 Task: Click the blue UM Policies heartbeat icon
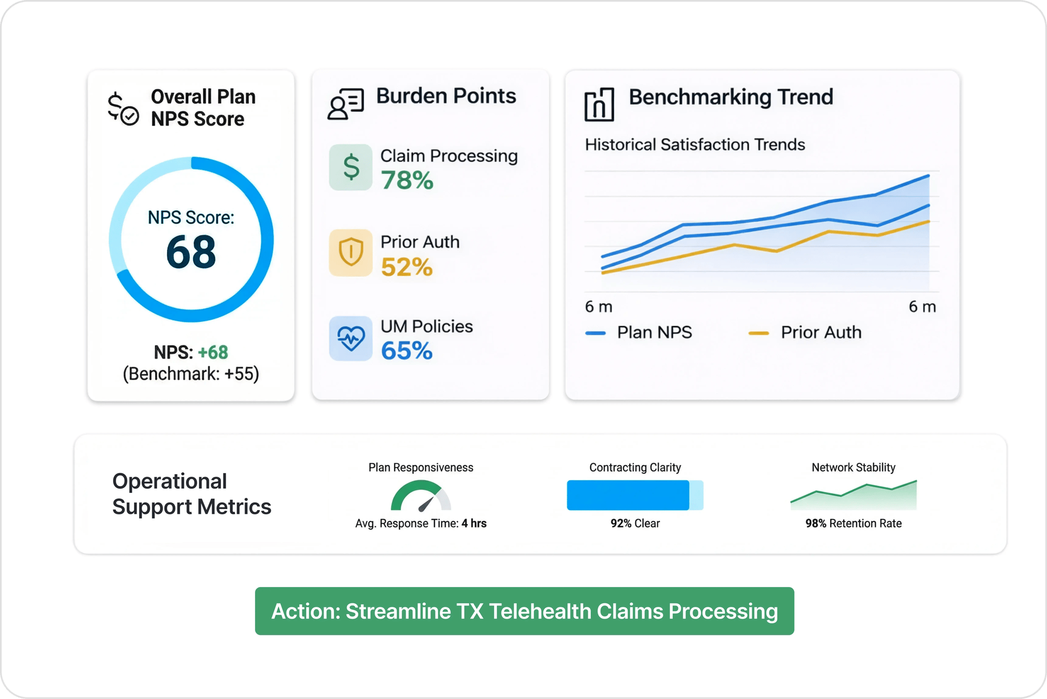[351, 339]
